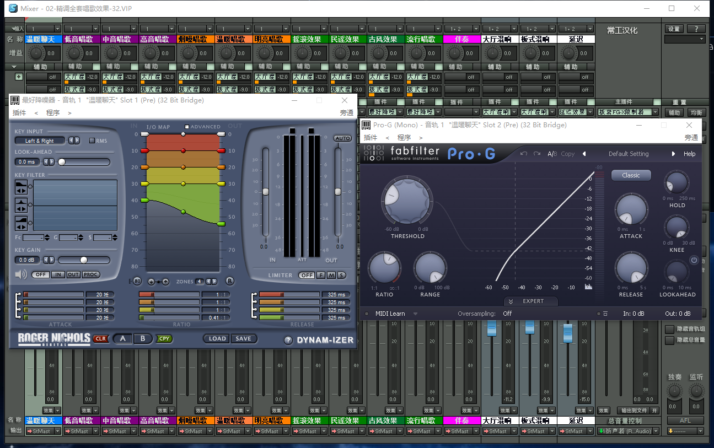This screenshot has height=448, width=714.
Task: Open 程序 menu in Pro-G window
Action: [x=404, y=138]
